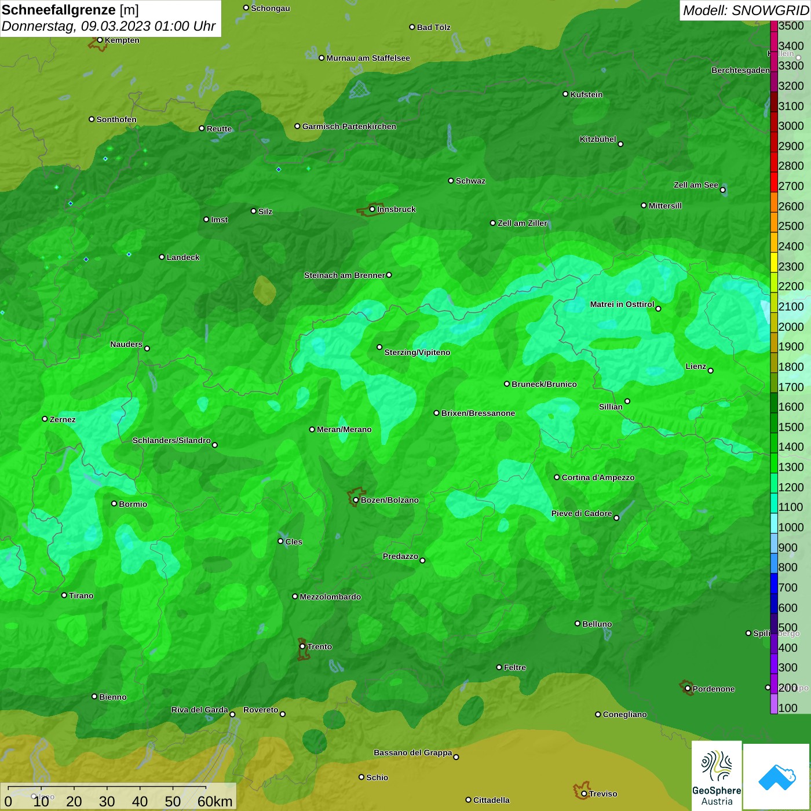
Task: Click the '60km' scale bar label
Action: click(215, 801)
